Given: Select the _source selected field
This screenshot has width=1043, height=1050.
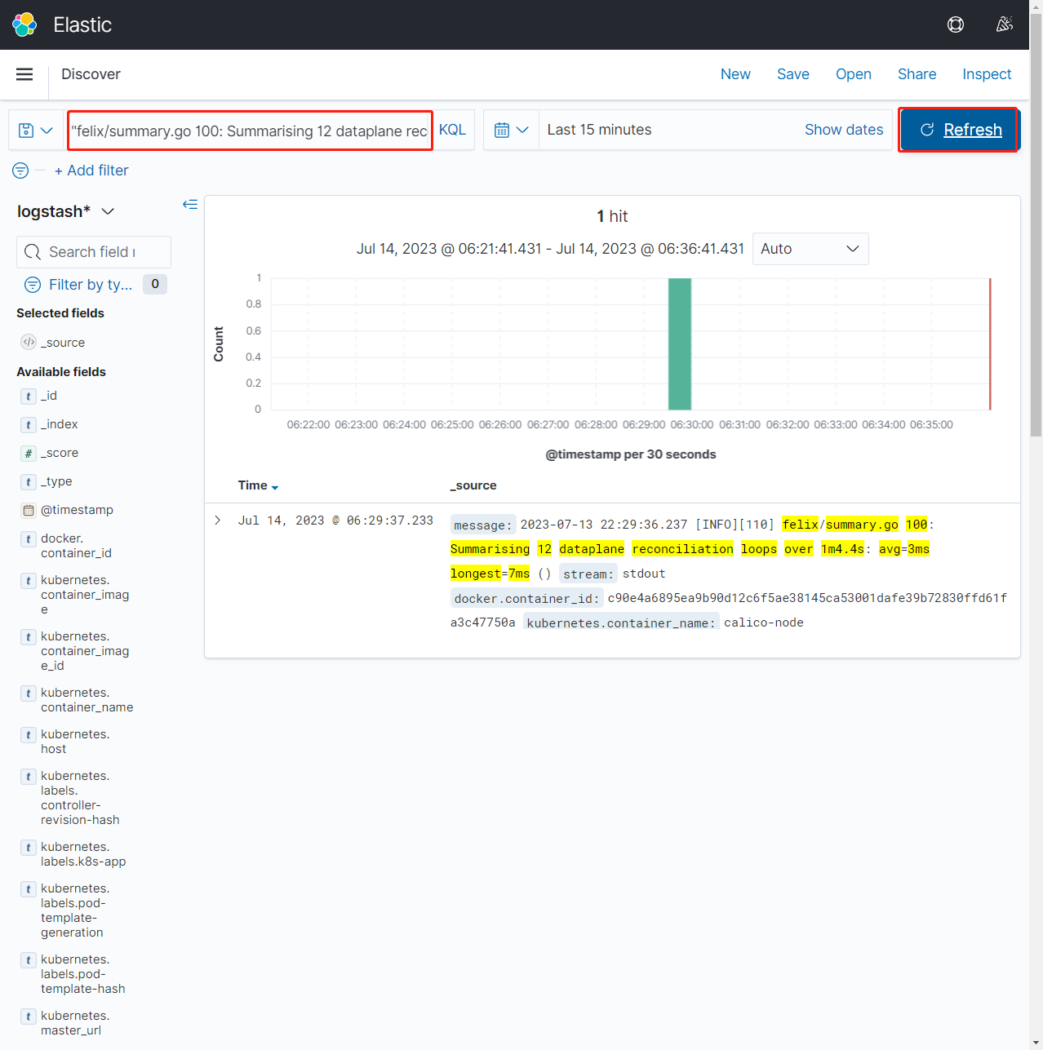Looking at the screenshot, I should (x=62, y=343).
